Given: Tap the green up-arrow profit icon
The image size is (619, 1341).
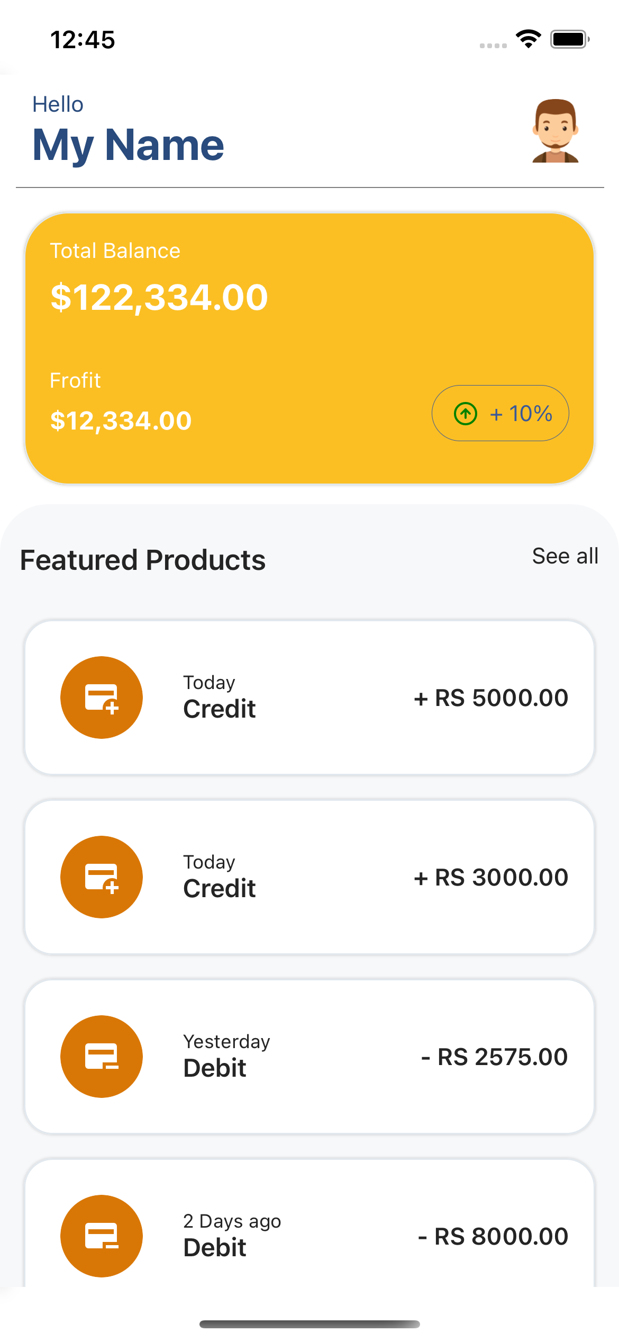Looking at the screenshot, I should [466, 414].
